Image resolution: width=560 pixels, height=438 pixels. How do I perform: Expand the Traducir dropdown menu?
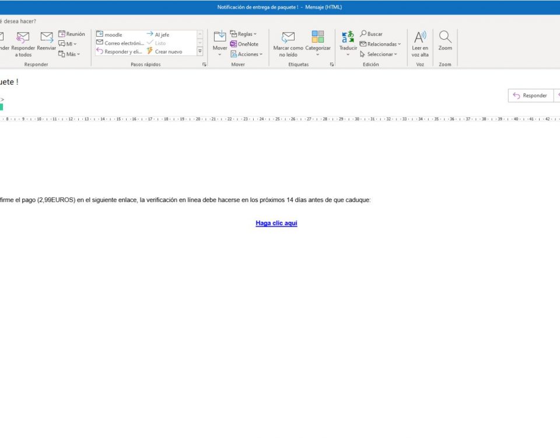coord(348,54)
